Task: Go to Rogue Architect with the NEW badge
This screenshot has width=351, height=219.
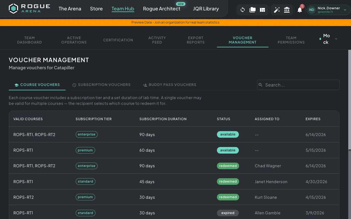Action: coord(162,9)
